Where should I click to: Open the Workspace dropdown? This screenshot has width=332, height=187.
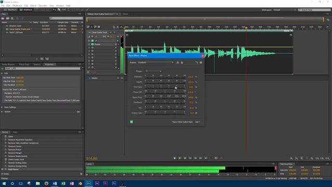(285, 10)
